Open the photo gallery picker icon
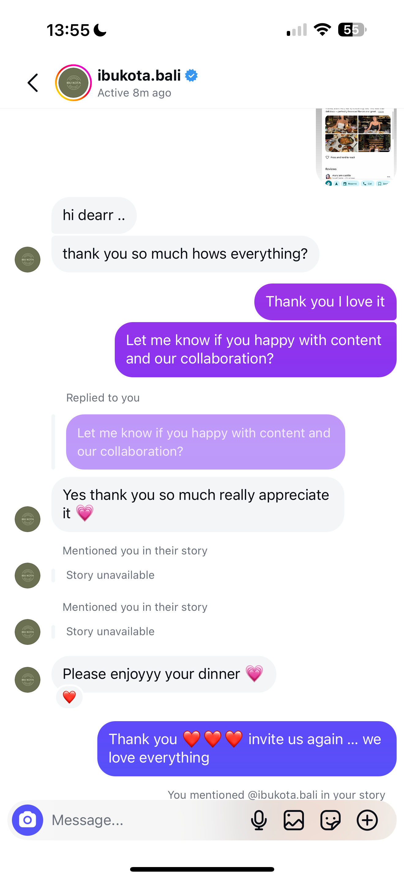 click(x=294, y=820)
